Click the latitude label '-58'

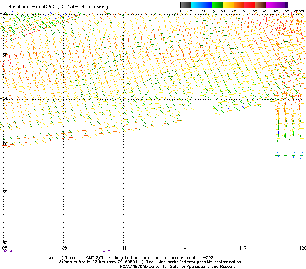pyautogui.click(x=4, y=192)
